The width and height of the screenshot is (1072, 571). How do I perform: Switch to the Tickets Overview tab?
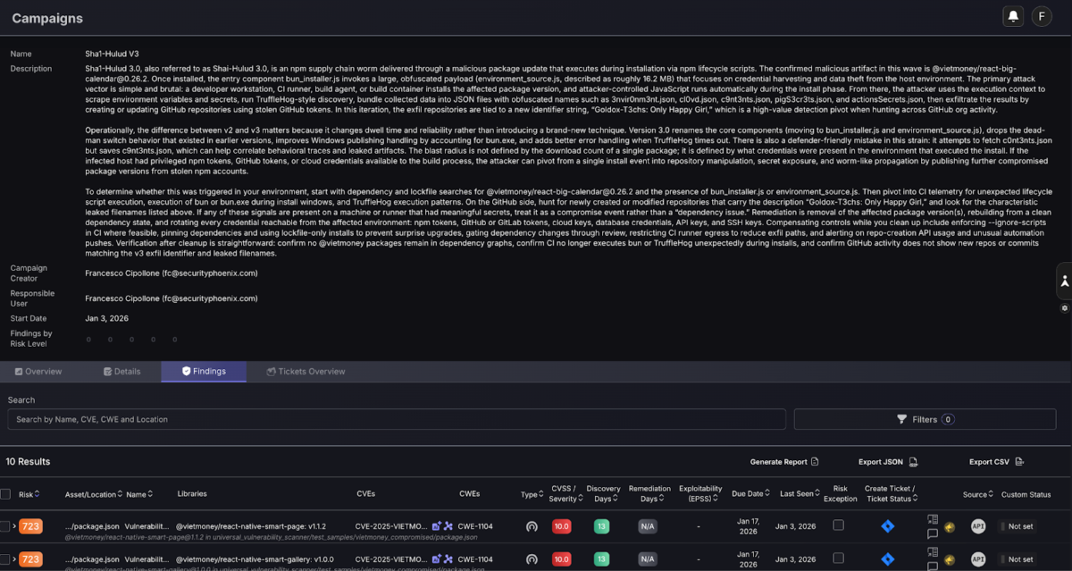306,372
